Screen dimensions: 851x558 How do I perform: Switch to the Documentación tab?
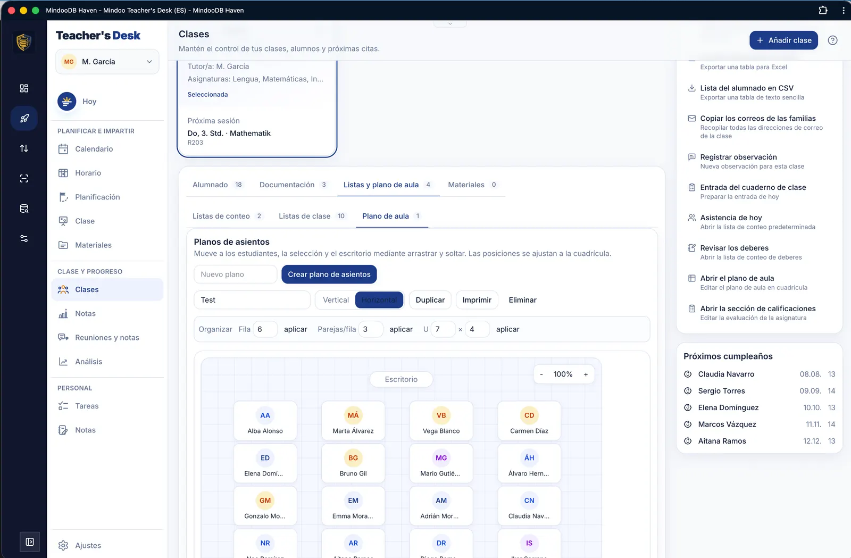(293, 185)
